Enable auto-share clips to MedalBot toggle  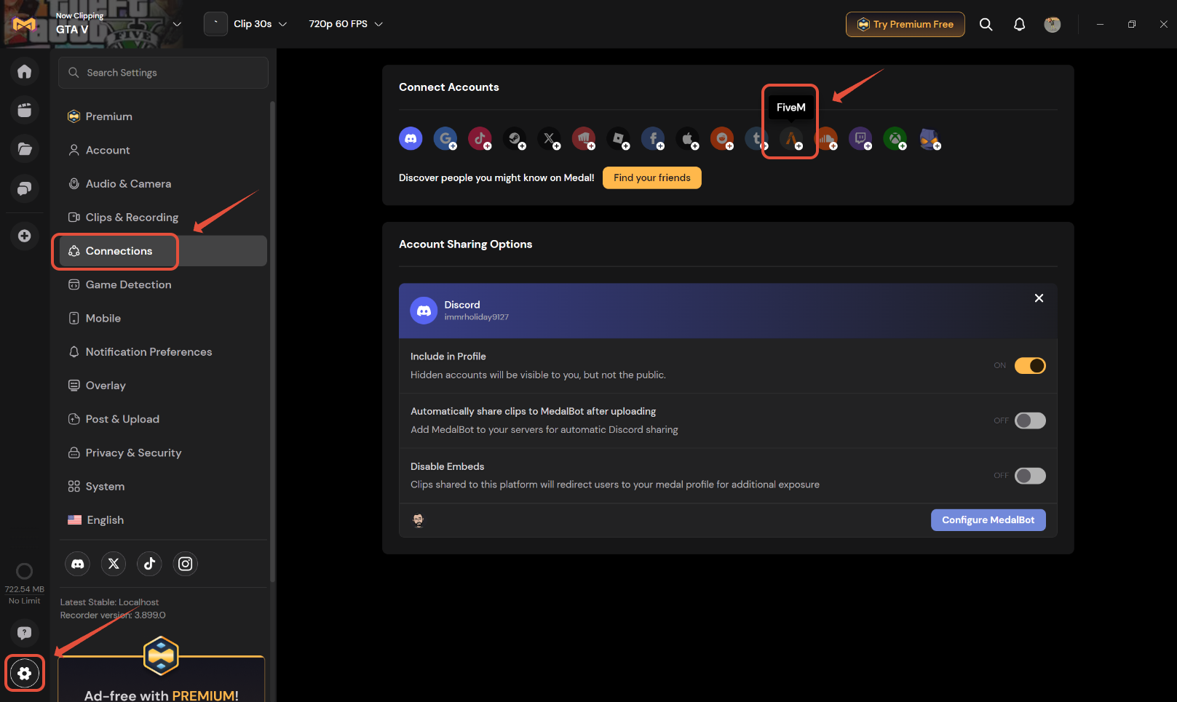[1030, 420]
